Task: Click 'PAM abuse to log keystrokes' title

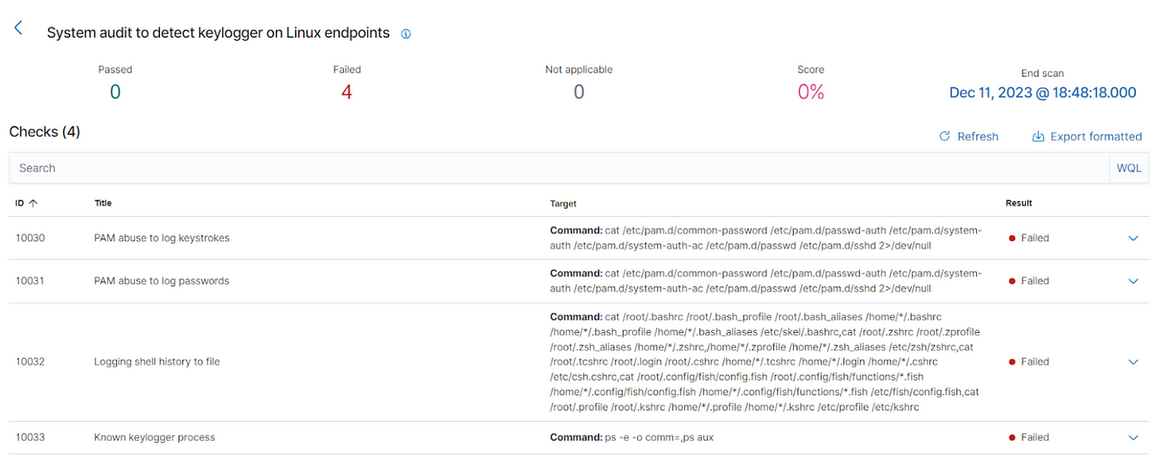Action: (x=162, y=238)
